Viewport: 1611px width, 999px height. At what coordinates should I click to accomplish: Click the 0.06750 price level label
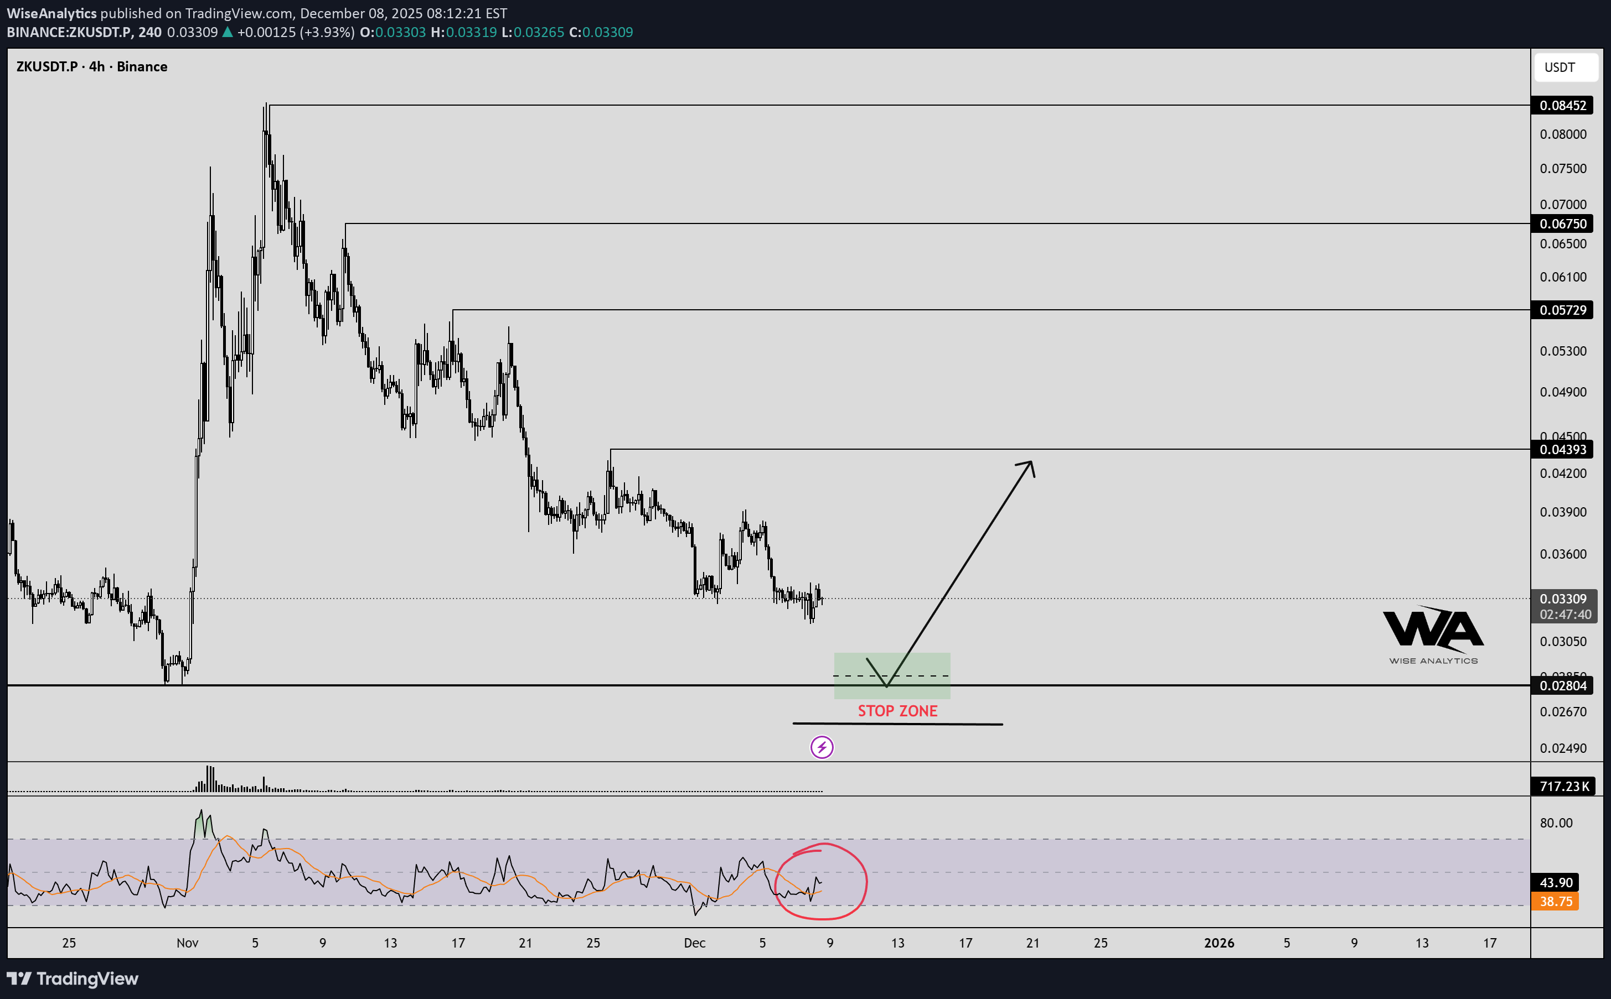[1562, 224]
